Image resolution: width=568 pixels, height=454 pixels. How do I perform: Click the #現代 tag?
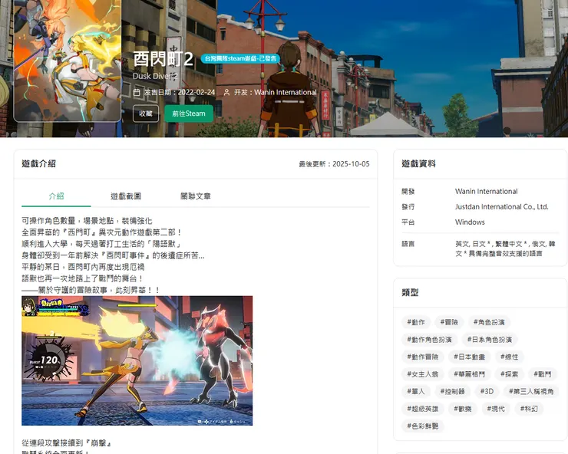point(496,409)
